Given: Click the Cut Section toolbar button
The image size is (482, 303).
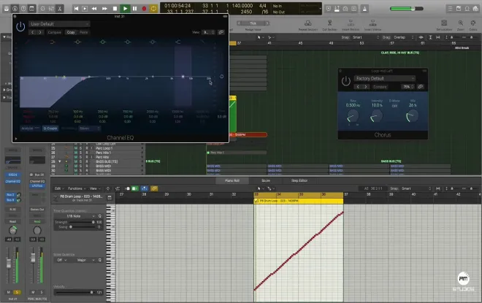Looking at the screenshot, I should tap(329, 26).
